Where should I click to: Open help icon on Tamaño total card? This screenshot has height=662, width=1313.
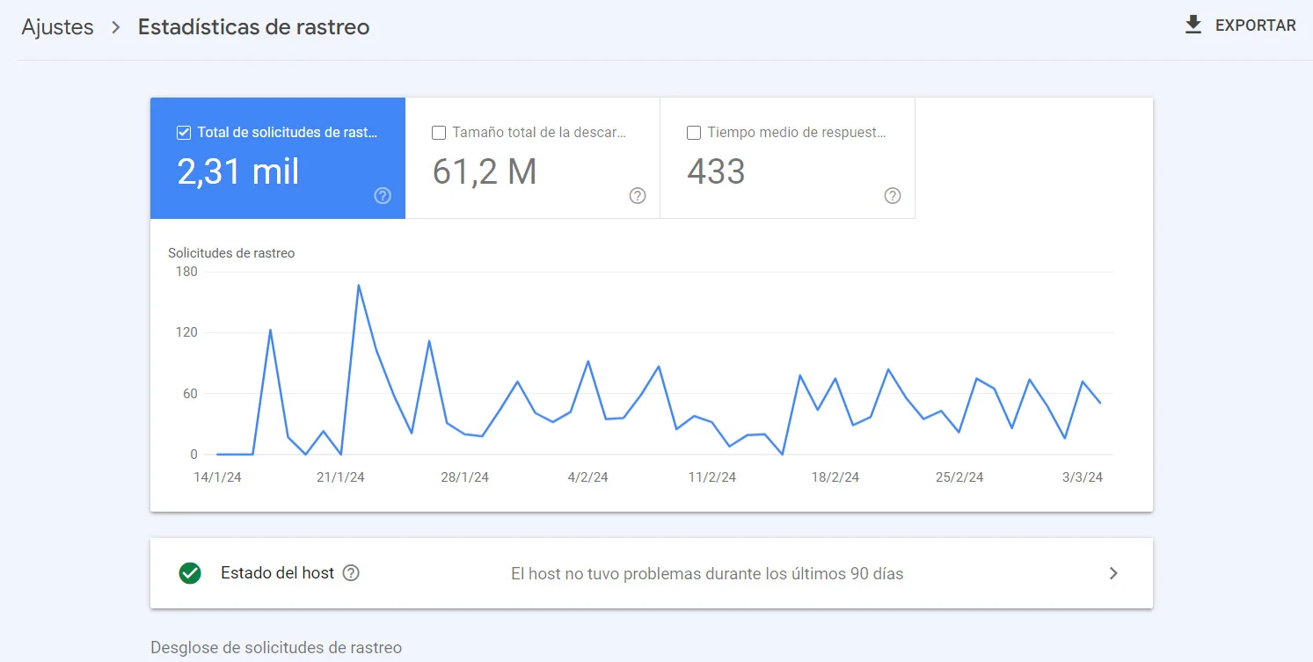(638, 195)
